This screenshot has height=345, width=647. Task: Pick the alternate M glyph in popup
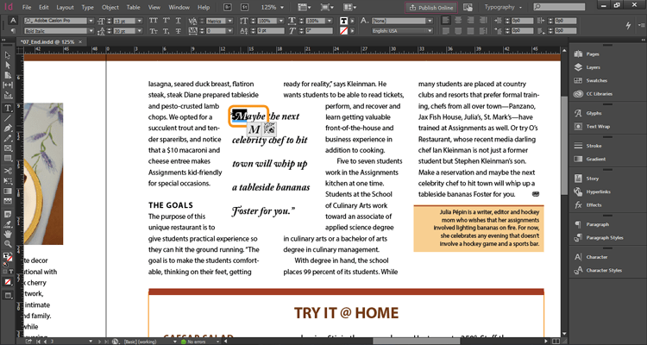pos(254,129)
